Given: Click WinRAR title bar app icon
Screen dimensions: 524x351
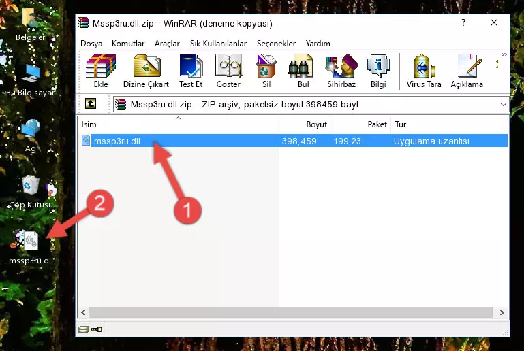Looking at the screenshot, I should point(83,22).
